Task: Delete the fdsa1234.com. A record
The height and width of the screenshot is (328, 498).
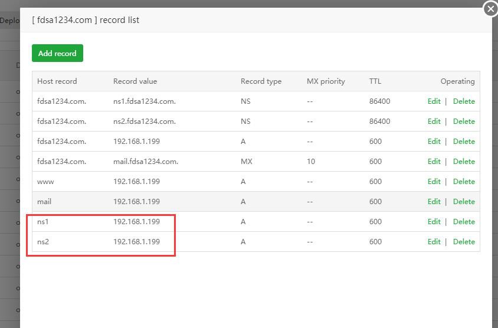Action: pos(464,142)
